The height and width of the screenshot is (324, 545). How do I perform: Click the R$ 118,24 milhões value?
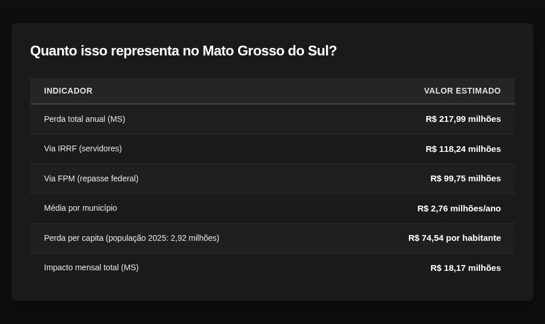[463, 149]
